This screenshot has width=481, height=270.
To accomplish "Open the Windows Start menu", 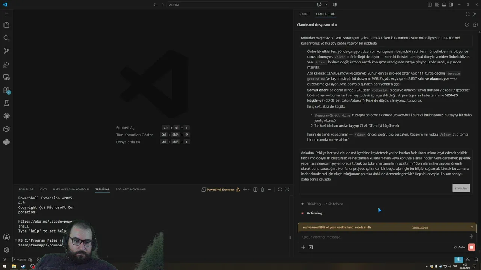I will coord(5,266).
